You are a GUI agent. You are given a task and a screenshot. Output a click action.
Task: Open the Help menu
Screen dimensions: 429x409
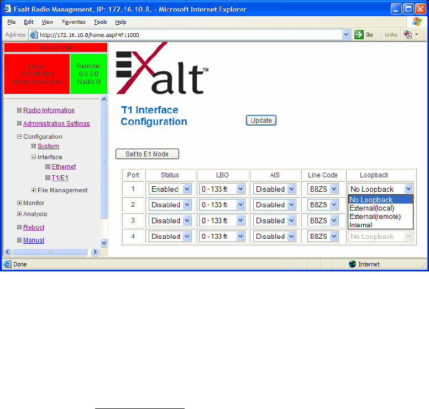pyautogui.click(x=121, y=22)
